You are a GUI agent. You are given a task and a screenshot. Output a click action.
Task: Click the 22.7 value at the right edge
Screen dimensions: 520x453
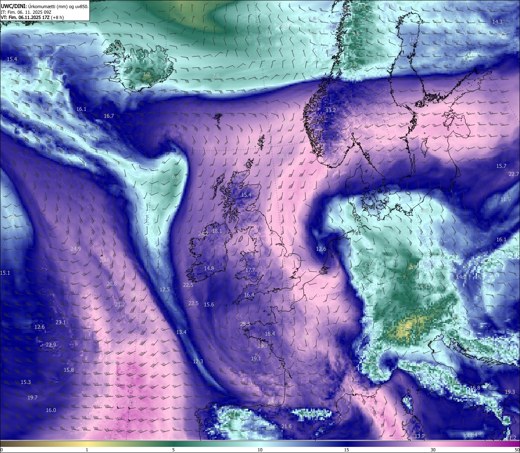point(514,174)
